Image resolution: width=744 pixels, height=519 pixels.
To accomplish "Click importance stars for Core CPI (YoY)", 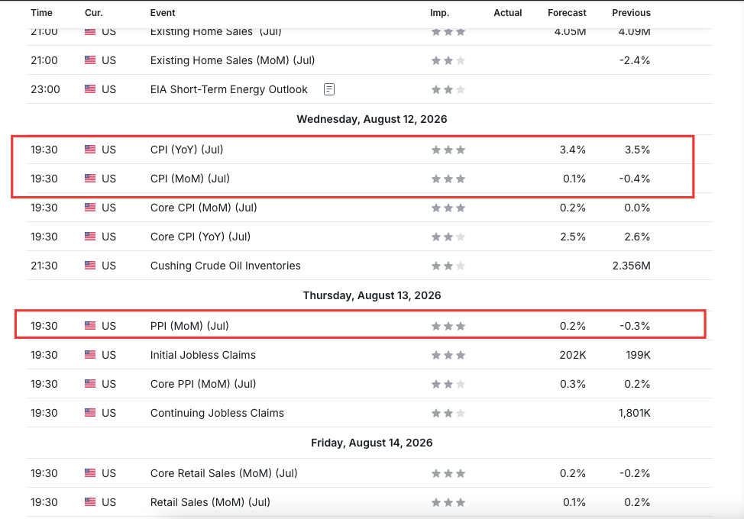I will 448,237.
